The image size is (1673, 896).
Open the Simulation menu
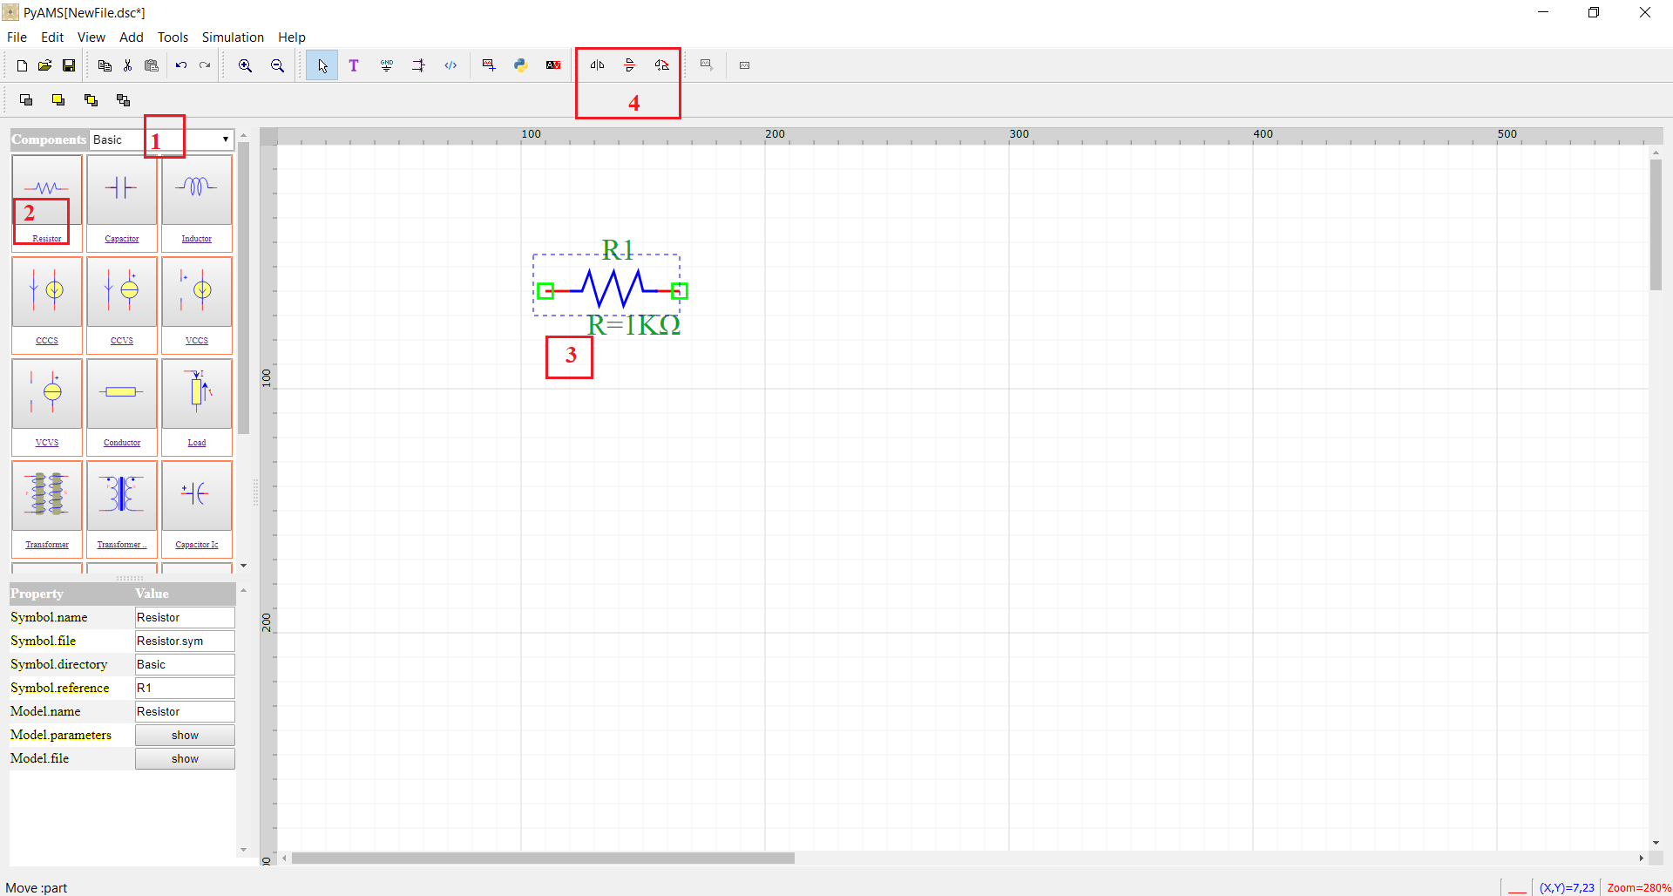pos(233,37)
